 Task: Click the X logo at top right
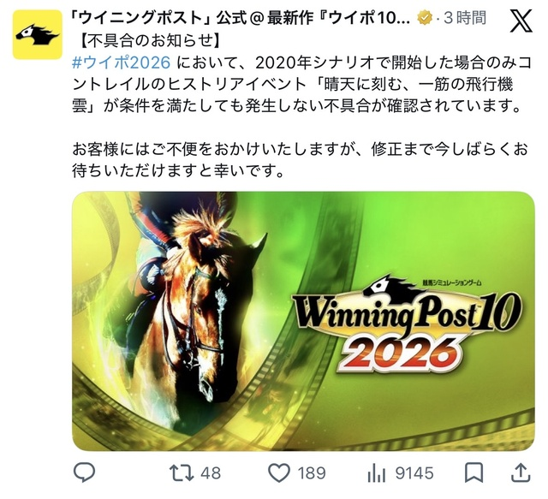(521, 21)
